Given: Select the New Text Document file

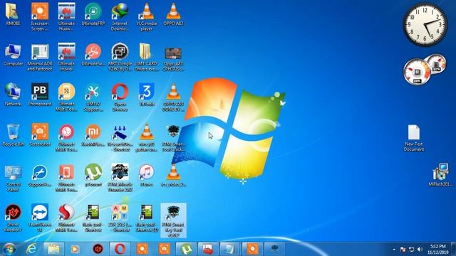Looking at the screenshot, I should tap(414, 138).
